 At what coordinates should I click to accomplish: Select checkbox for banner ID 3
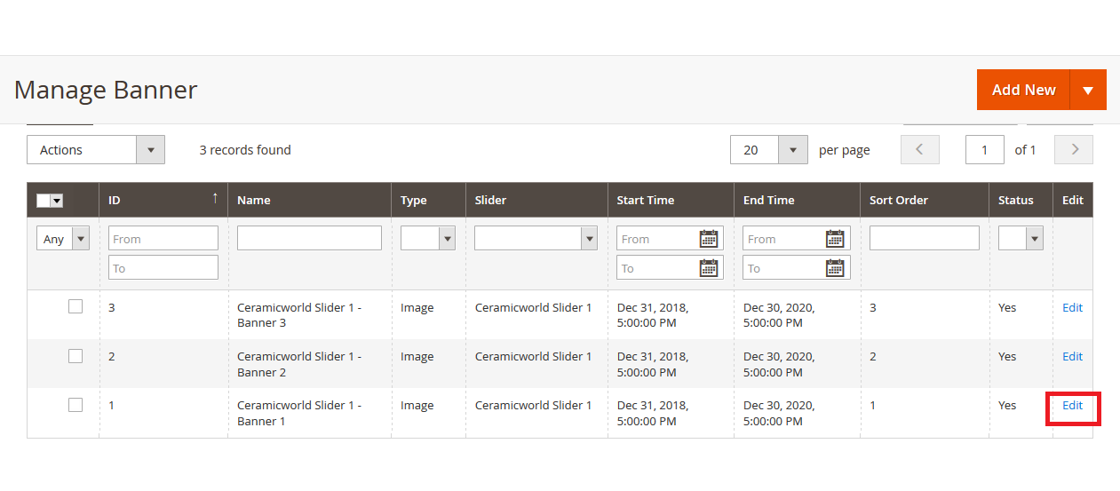(75, 306)
